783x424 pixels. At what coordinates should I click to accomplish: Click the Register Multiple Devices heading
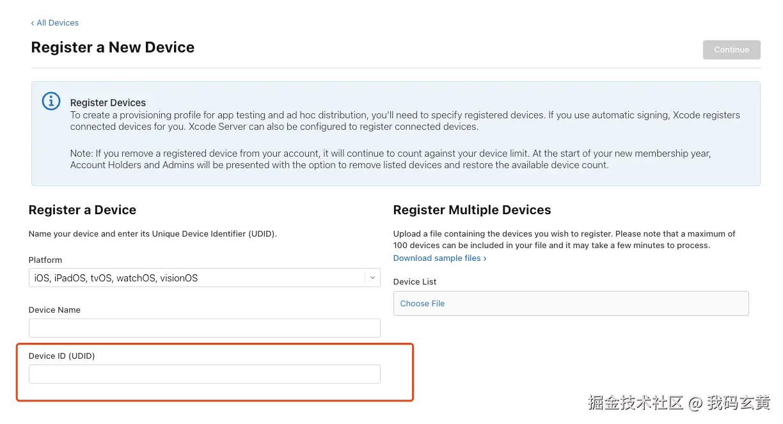472,210
